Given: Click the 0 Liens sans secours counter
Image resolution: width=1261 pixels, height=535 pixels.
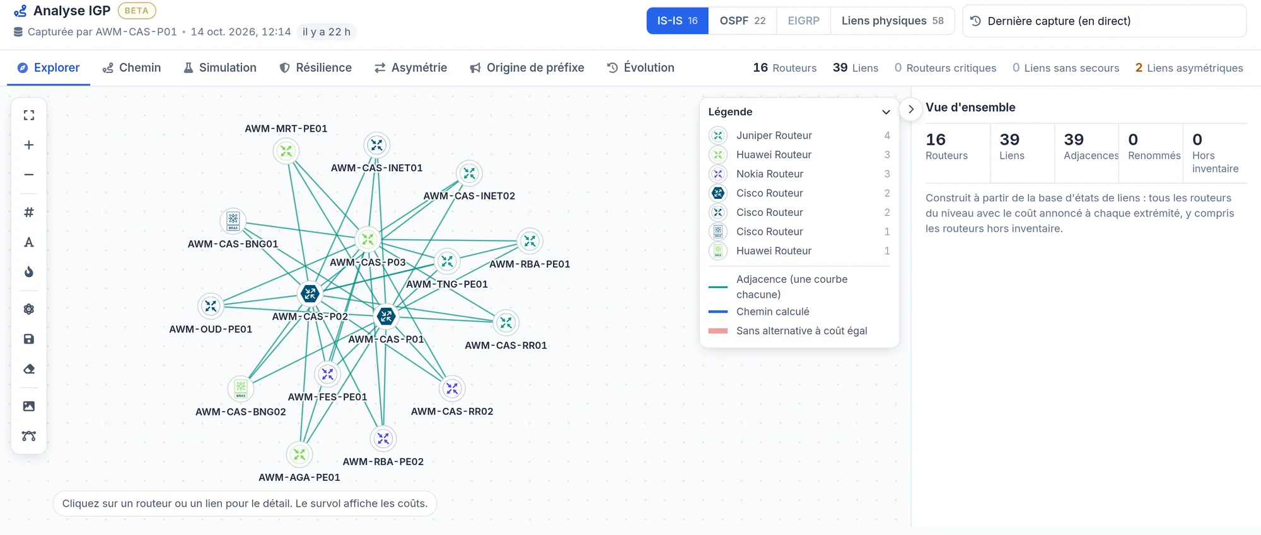Looking at the screenshot, I should coord(1066,67).
